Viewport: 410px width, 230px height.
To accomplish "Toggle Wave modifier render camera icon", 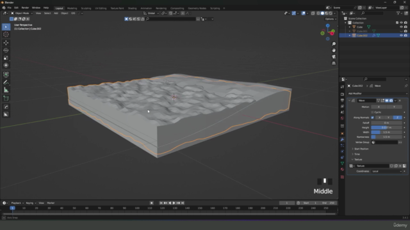I will [391, 100].
